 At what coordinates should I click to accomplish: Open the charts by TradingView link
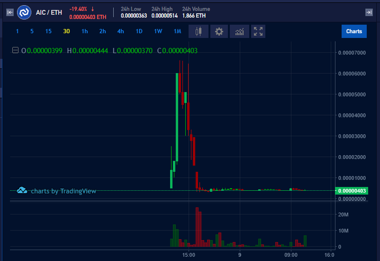coord(63,191)
